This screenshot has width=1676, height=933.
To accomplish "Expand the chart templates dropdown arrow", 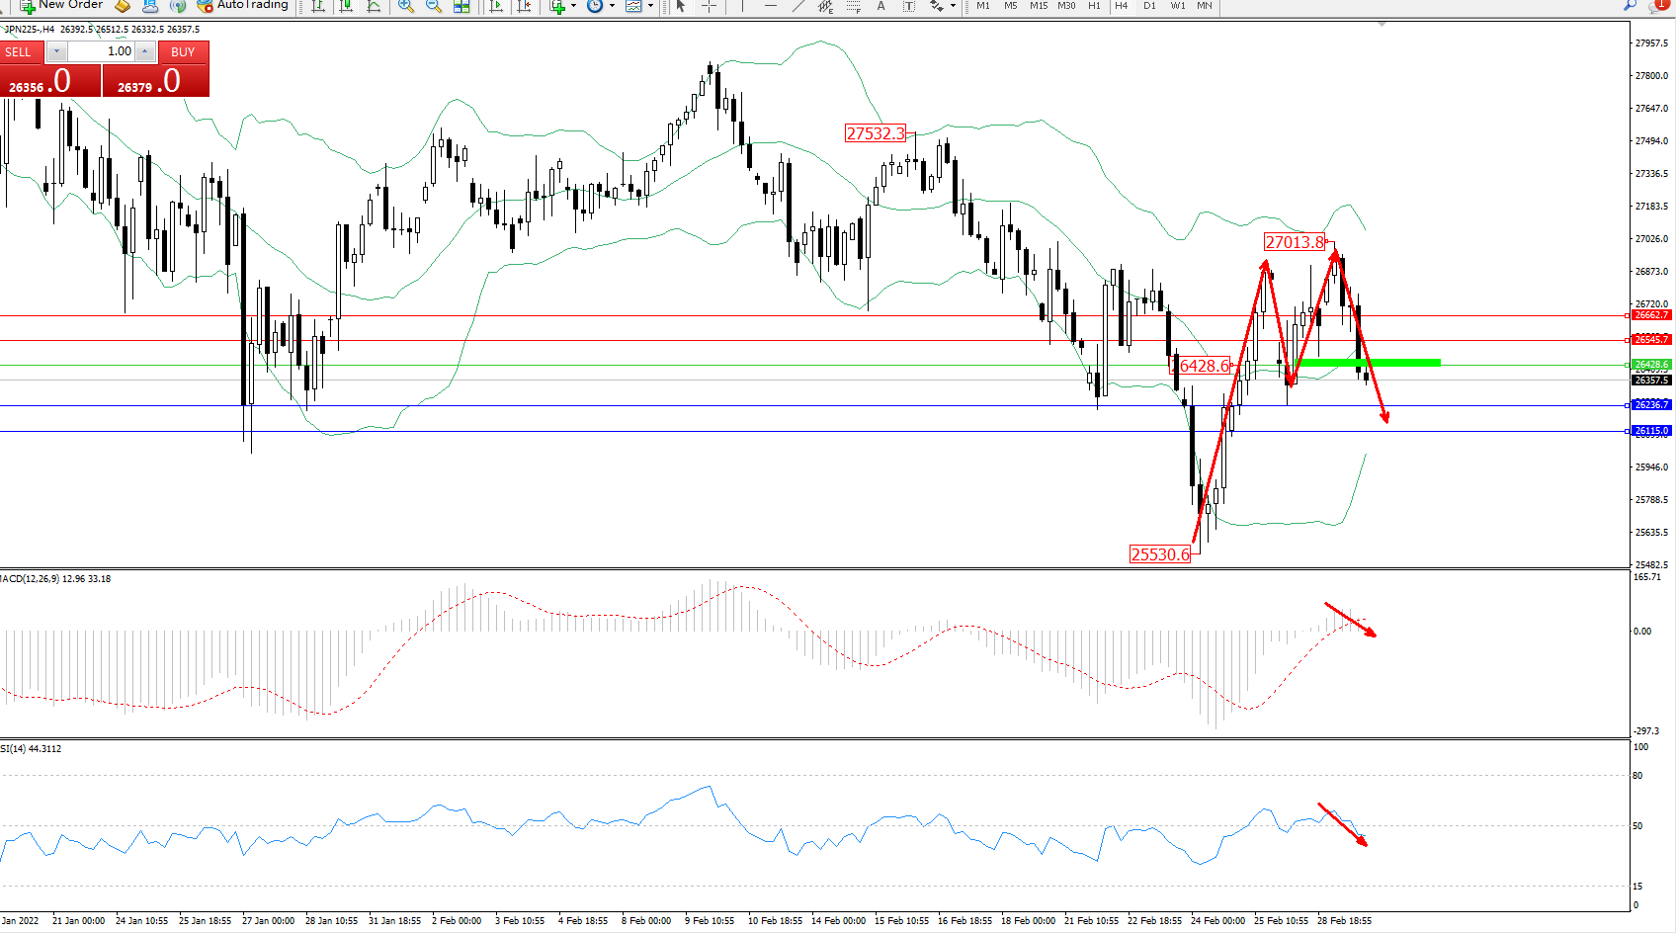I will click(650, 6).
